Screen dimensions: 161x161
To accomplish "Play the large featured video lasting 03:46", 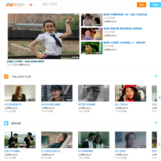I will pos(43,36).
